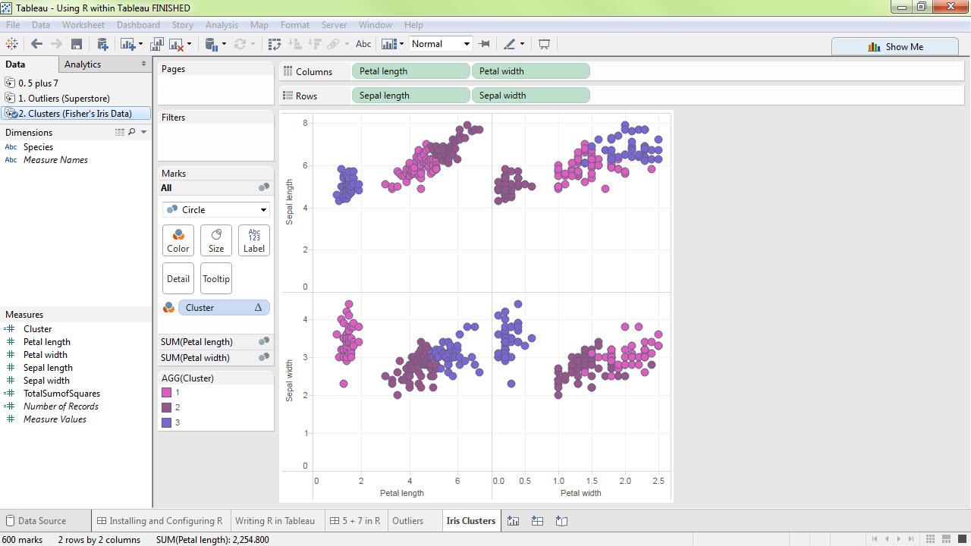Click the New Story tab icon

561,521
